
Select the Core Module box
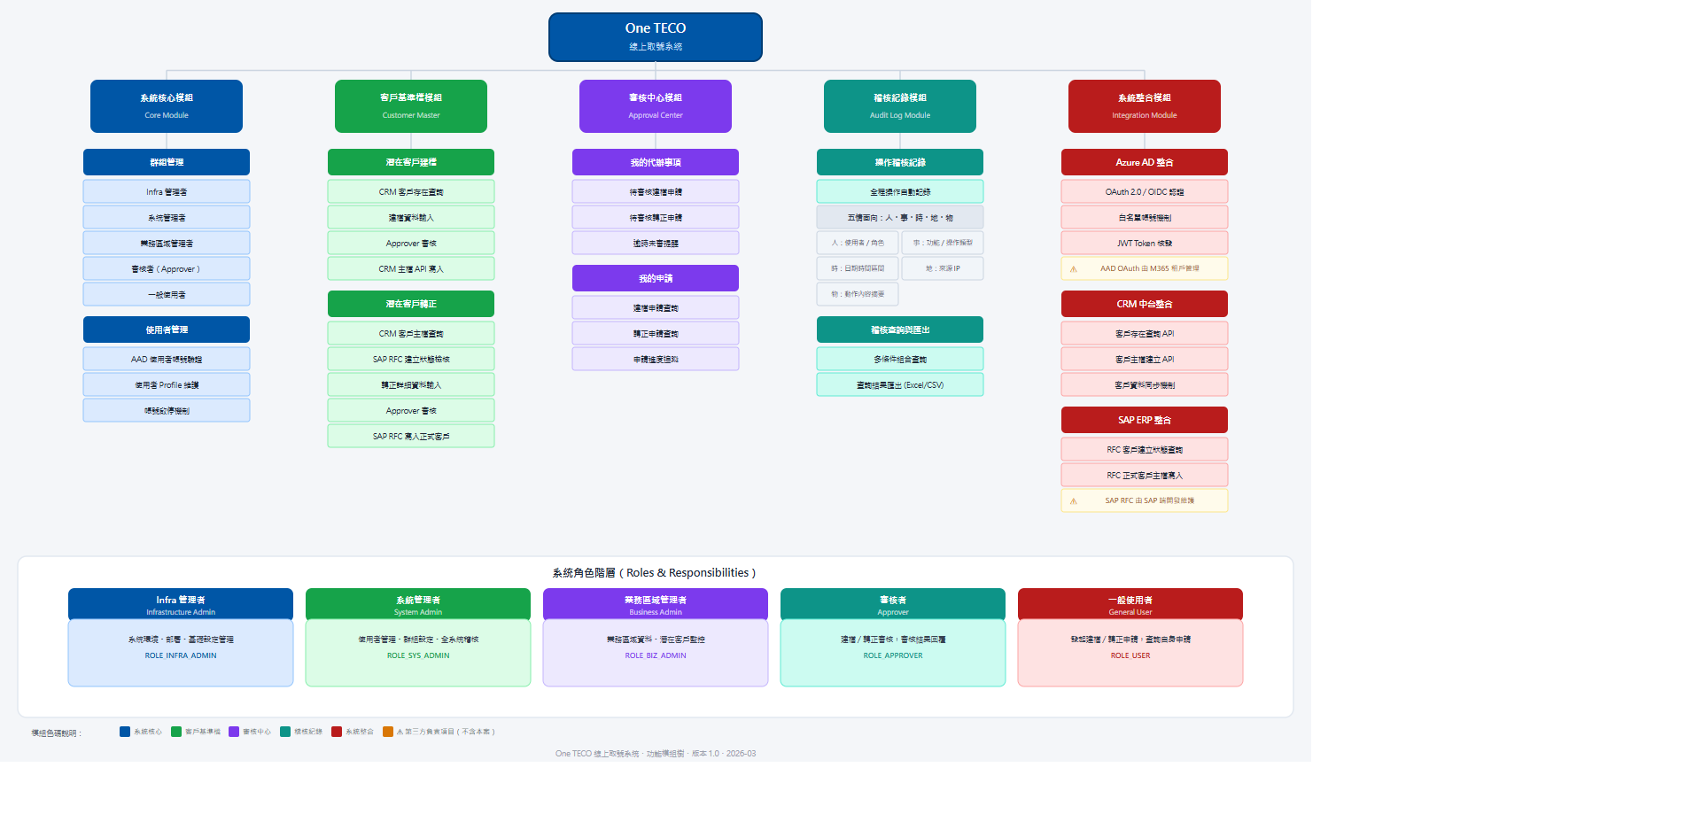tap(167, 106)
